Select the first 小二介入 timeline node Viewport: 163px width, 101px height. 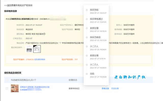click(x=87, y=47)
